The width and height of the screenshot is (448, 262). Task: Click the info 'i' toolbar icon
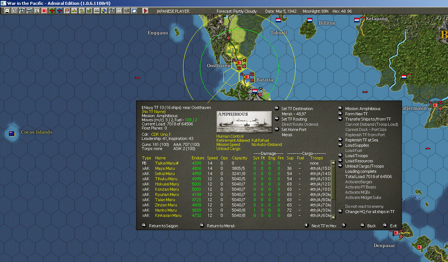coord(37,11)
